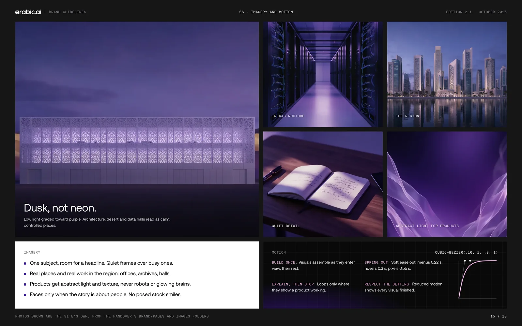
Task: Select the Build Once motion rule
Action: (x=314, y=265)
